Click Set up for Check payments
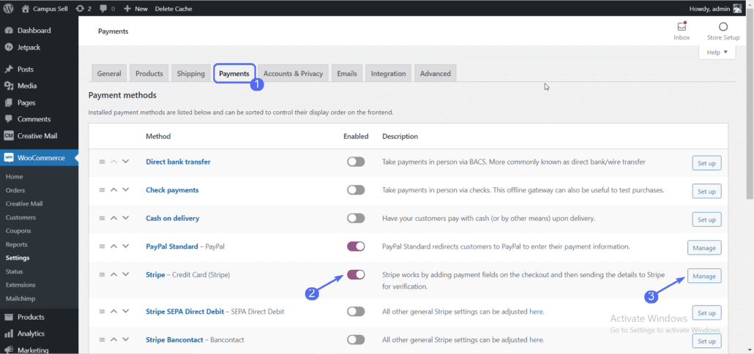This screenshot has height=354, width=754. (706, 191)
